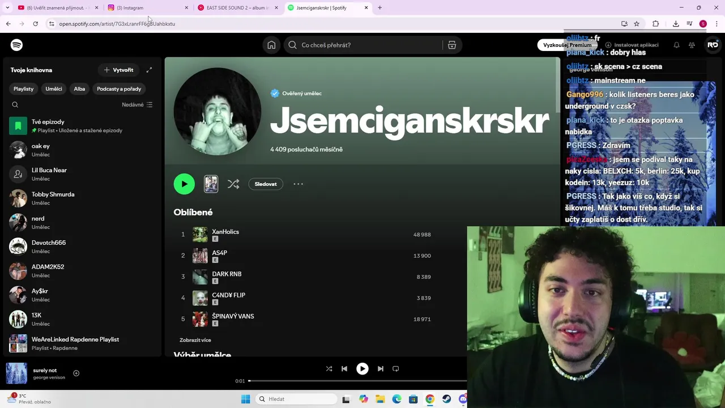Viewport: 725px width, 408px height.
Task: Open the notifications bell in Spotify
Action: point(676,45)
